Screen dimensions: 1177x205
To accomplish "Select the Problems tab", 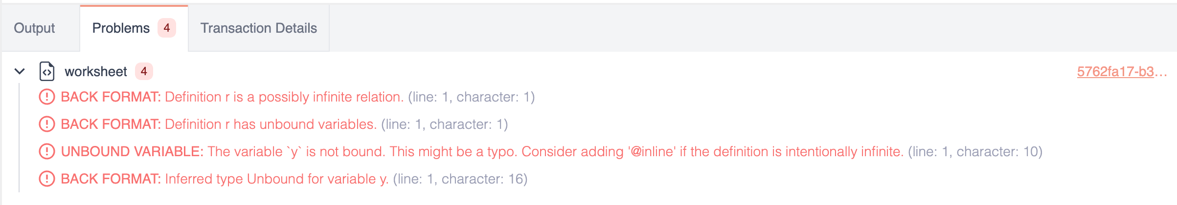I will pyautogui.click(x=121, y=28).
